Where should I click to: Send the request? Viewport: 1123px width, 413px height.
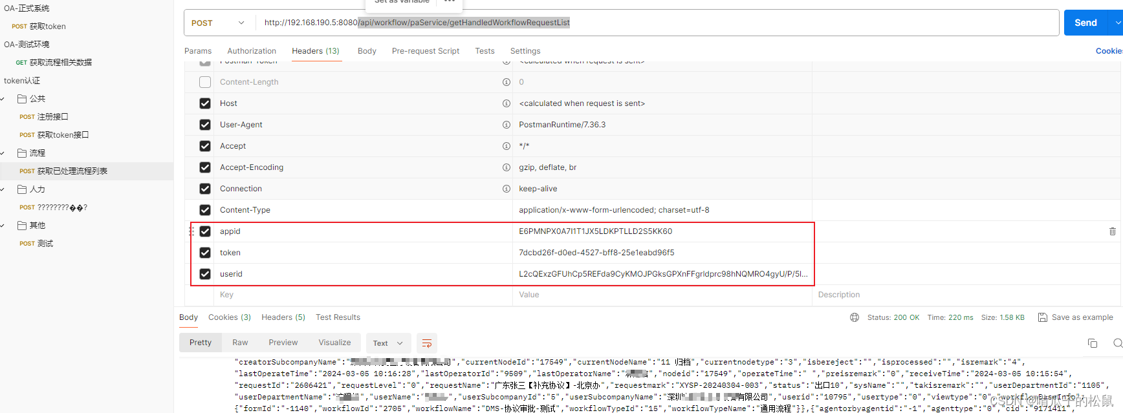click(1086, 23)
